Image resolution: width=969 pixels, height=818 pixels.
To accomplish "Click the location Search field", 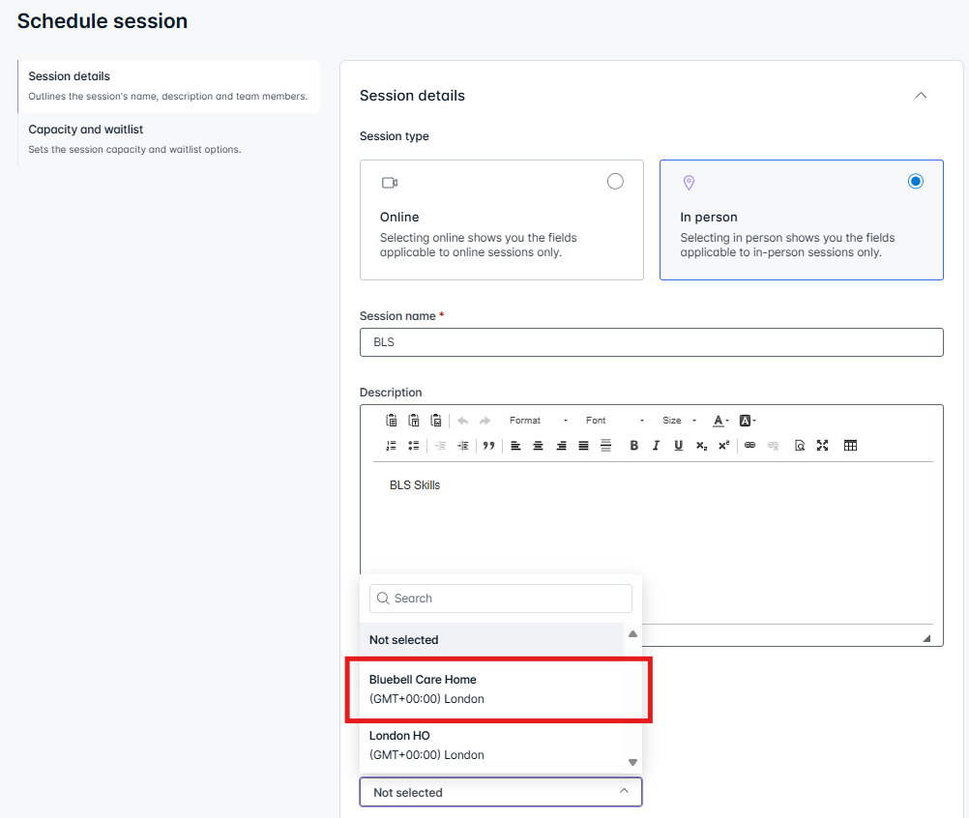I will click(501, 599).
